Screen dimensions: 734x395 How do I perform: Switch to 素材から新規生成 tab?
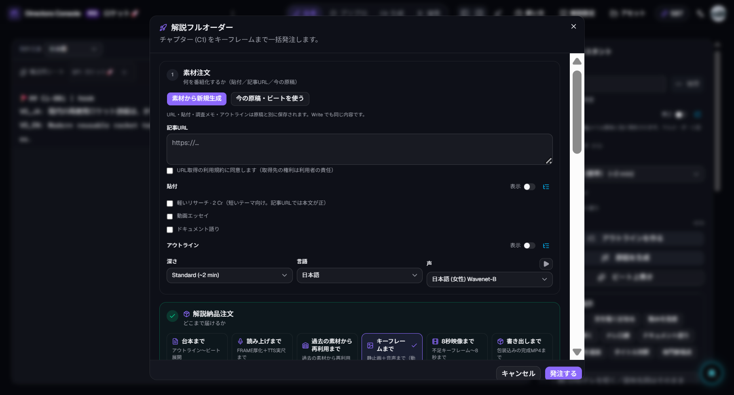pyautogui.click(x=197, y=98)
